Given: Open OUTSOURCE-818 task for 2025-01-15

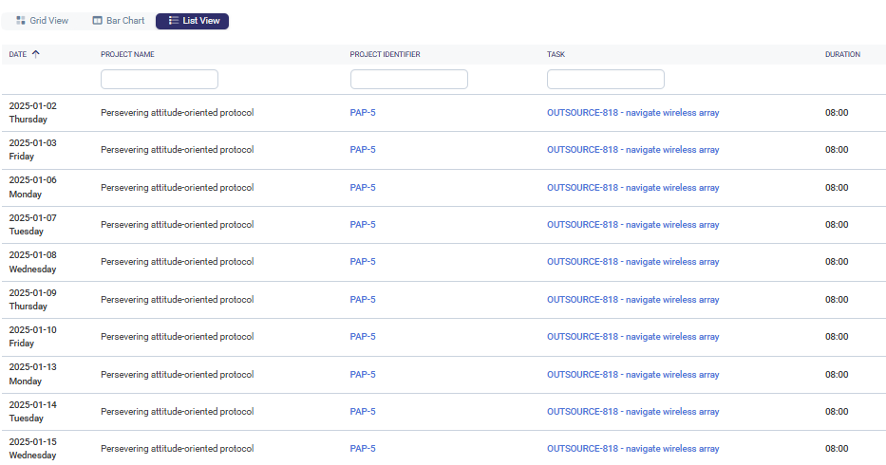Looking at the screenshot, I should (632, 449).
